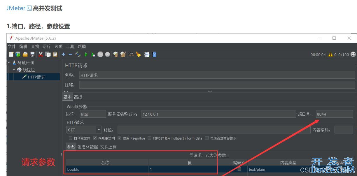Toggle 与浏览器兼容的头 checkbox
Viewport: 357px width, 176px height.
pyautogui.click(x=207, y=138)
